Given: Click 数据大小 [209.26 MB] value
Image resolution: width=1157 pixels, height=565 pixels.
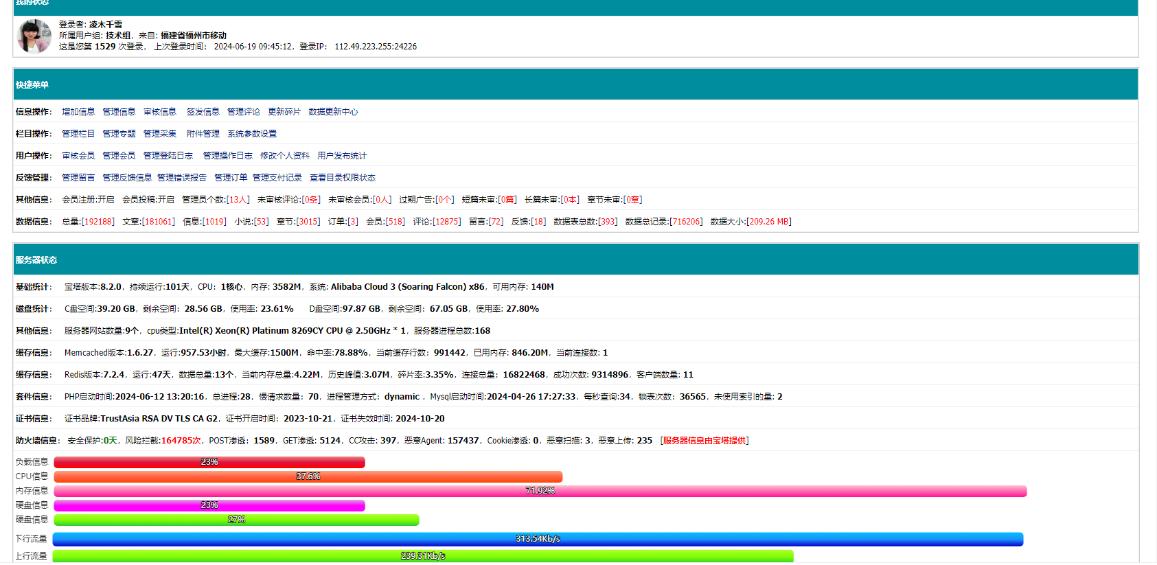Looking at the screenshot, I should 769,222.
